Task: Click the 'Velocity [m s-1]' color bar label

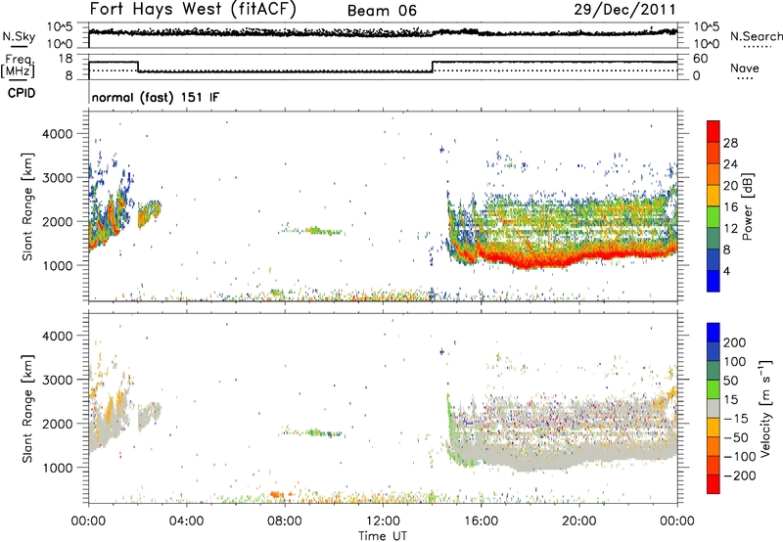Action: pyautogui.click(x=765, y=408)
